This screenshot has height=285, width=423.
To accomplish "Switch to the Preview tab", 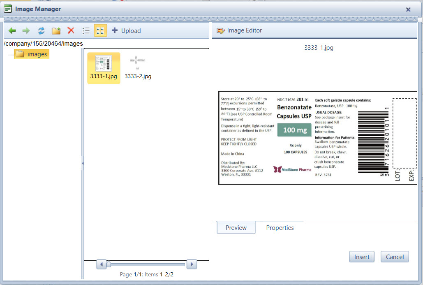I will 236,227.
